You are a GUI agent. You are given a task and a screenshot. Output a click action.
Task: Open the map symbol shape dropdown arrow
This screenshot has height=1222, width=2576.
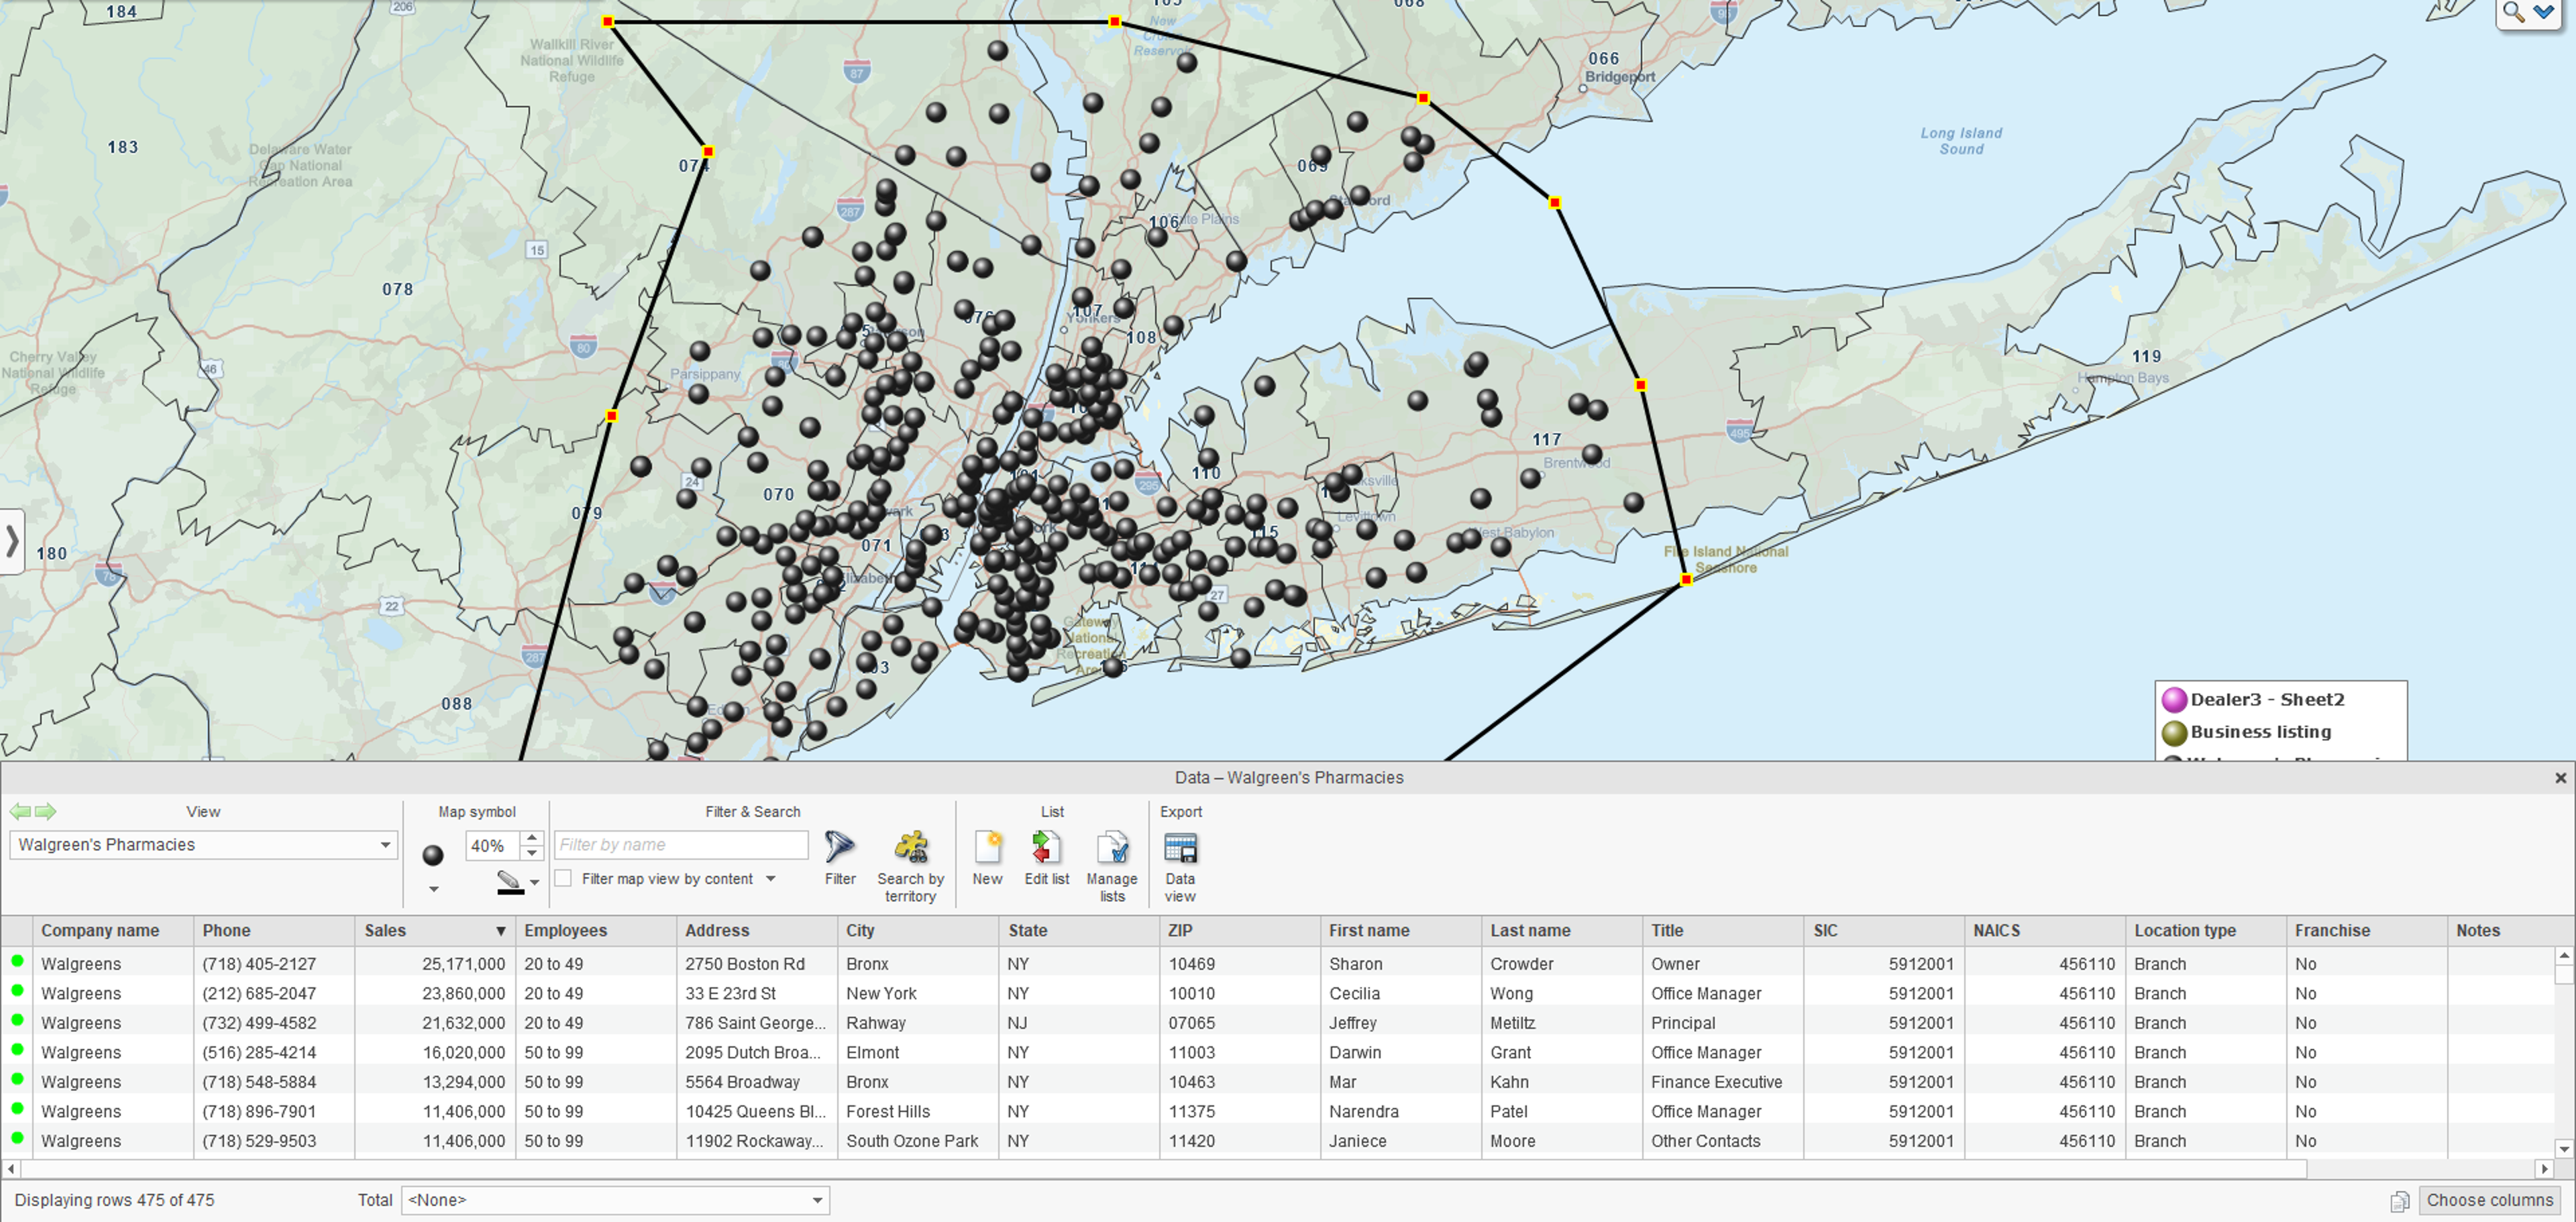coord(433,888)
